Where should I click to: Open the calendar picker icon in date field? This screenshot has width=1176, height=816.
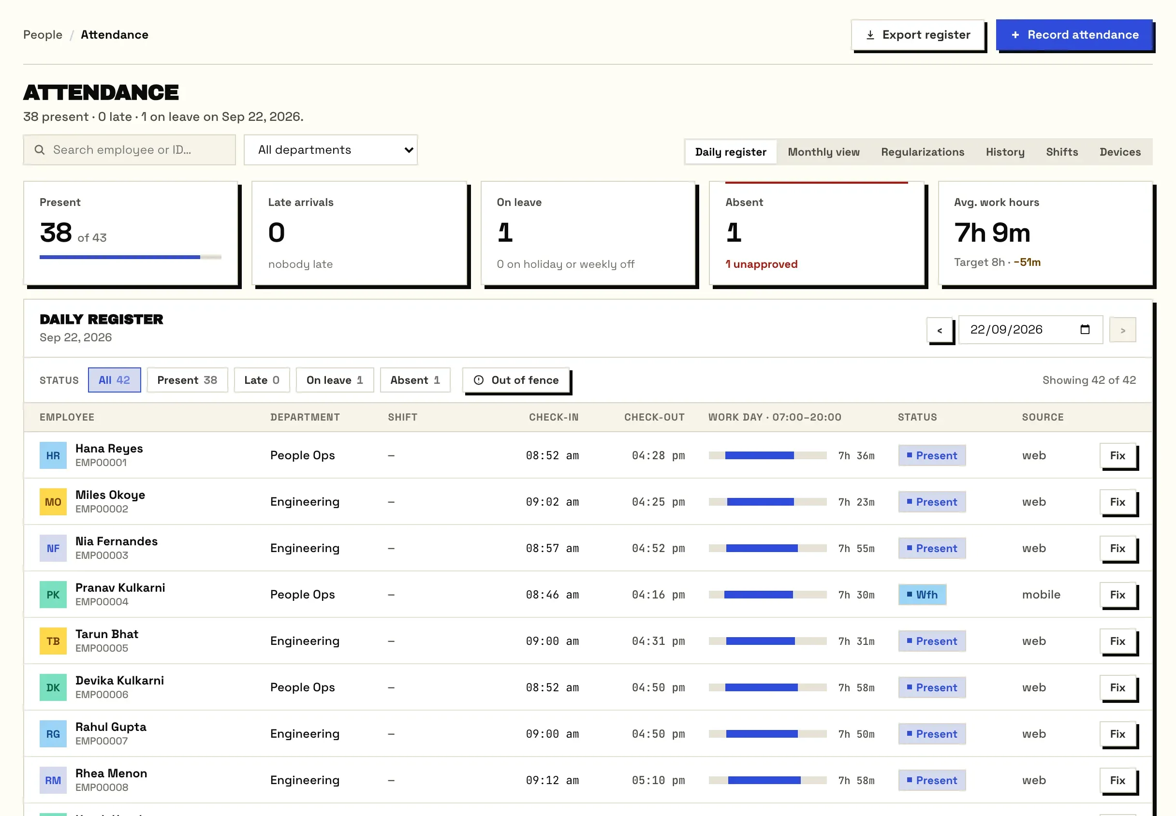coord(1085,329)
